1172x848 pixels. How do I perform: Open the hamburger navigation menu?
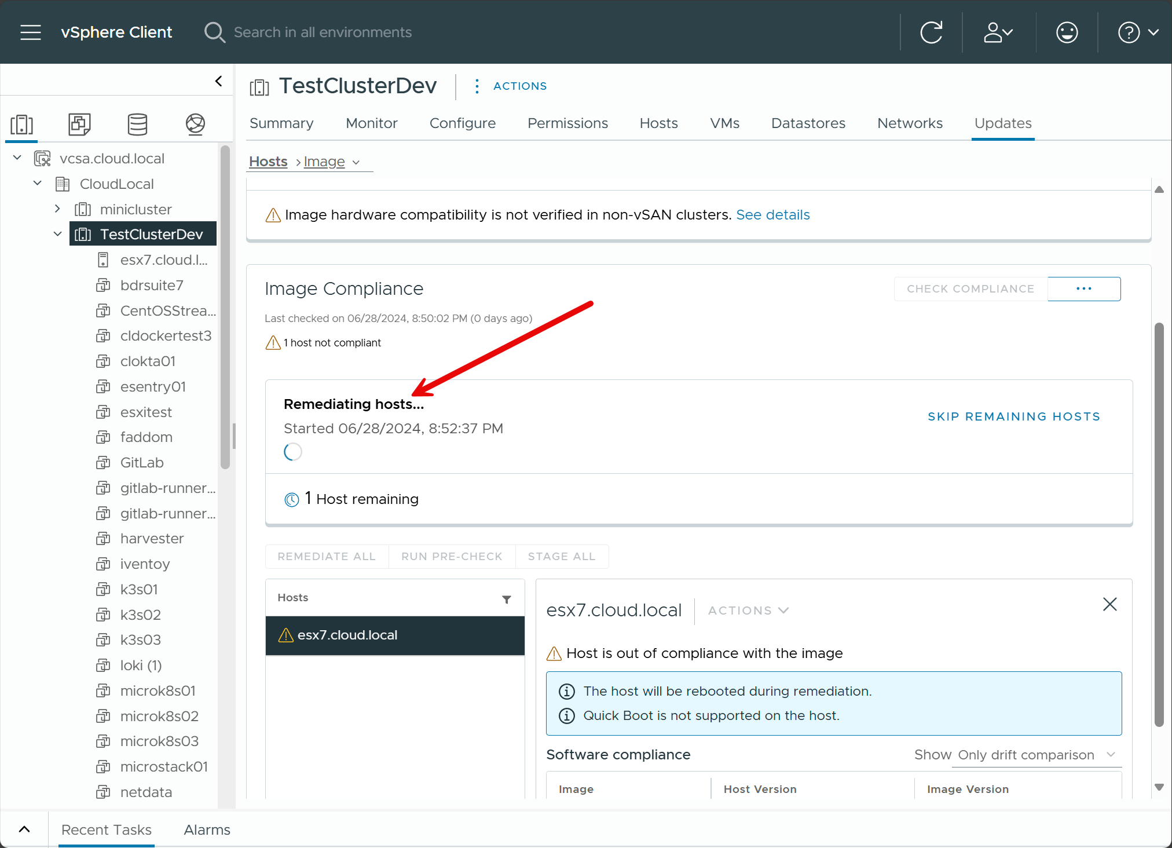30,32
